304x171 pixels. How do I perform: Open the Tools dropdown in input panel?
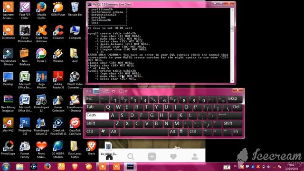click(109, 91)
